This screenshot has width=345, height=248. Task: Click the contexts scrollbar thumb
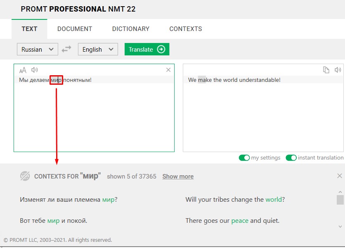tap(340, 200)
